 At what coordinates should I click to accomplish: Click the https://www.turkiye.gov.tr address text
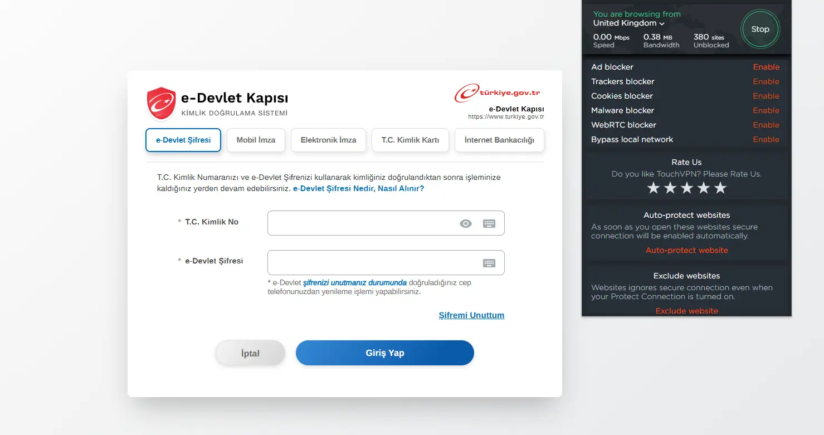coord(506,117)
